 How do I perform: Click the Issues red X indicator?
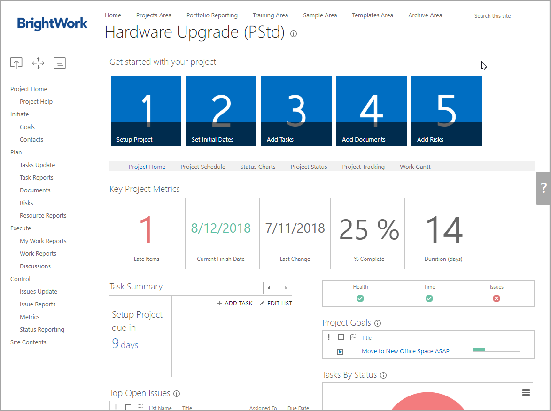(496, 298)
